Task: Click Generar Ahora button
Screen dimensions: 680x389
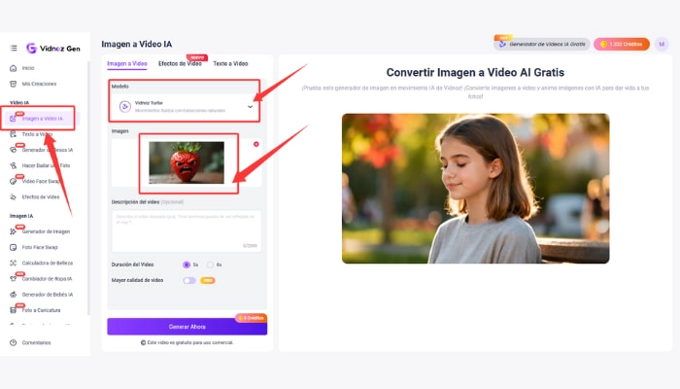Action: pos(187,327)
